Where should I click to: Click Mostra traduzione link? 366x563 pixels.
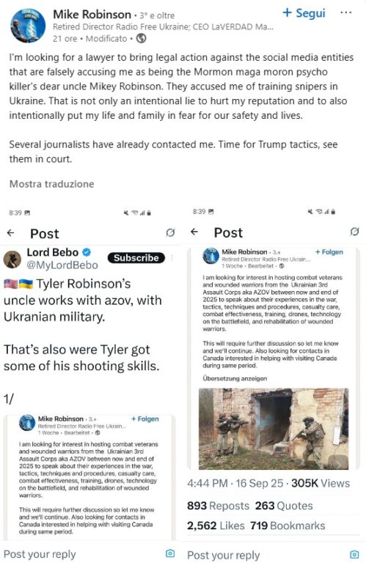pyautogui.click(x=52, y=184)
